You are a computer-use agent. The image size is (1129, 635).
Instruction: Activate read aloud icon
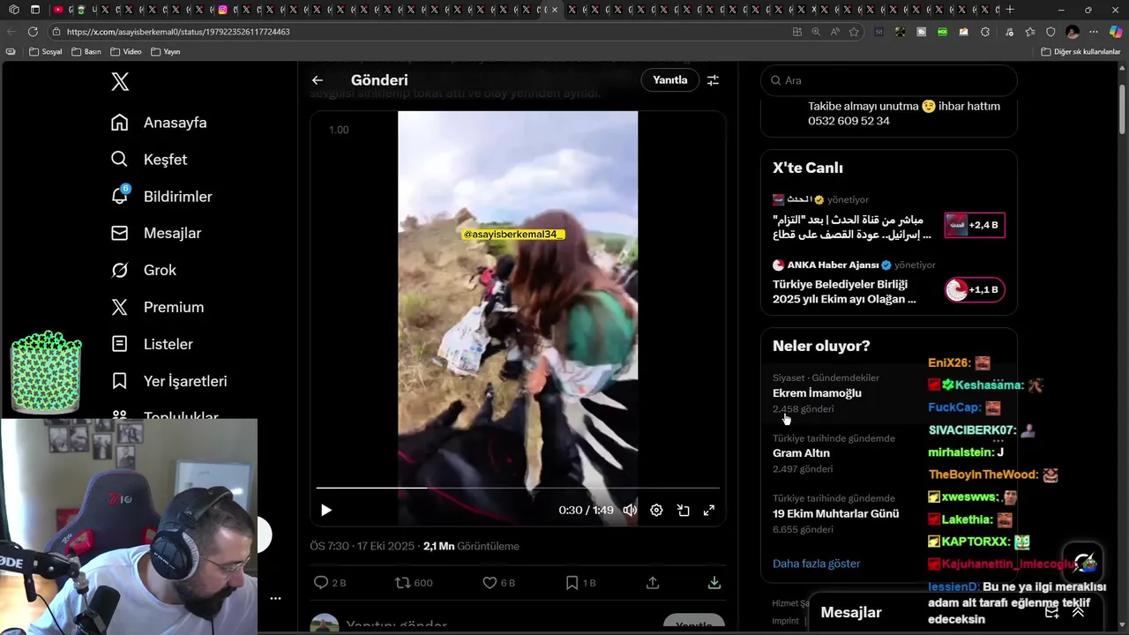[x=834, y=32]
